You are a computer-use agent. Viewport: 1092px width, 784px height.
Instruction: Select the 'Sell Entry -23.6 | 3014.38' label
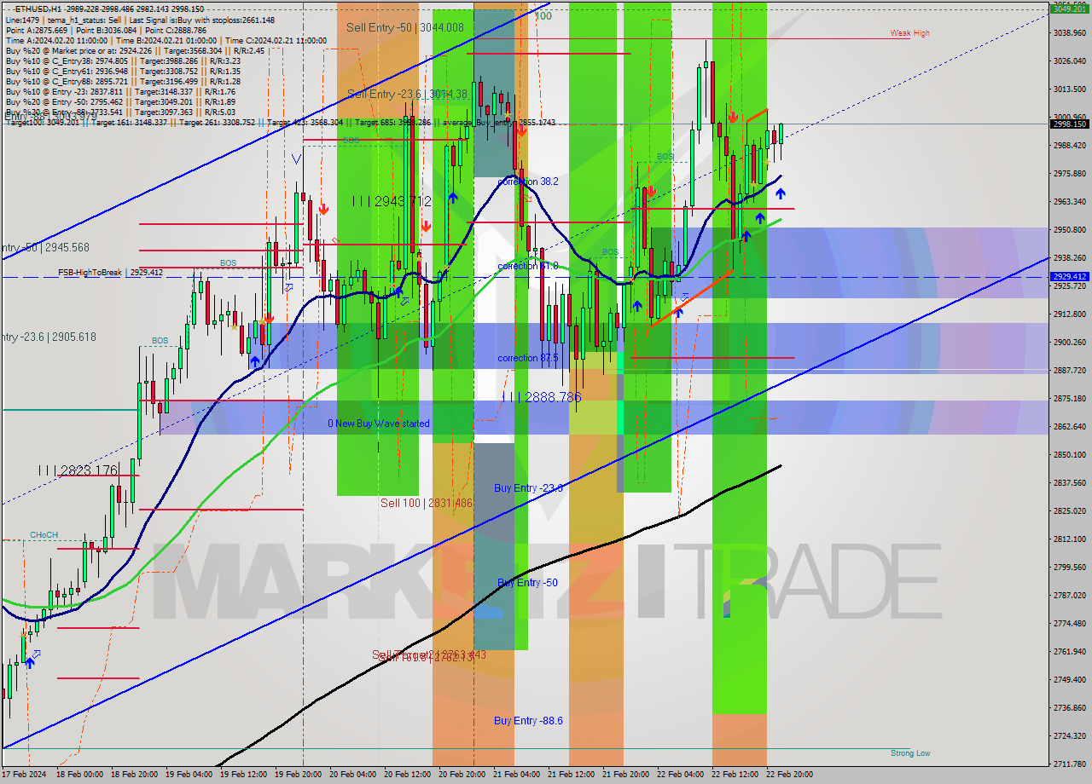407,94
